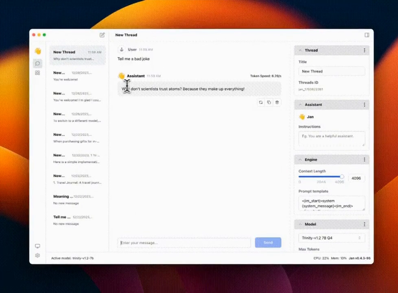Click the Instructions text area
398x293 pixels.
[332, 139]
